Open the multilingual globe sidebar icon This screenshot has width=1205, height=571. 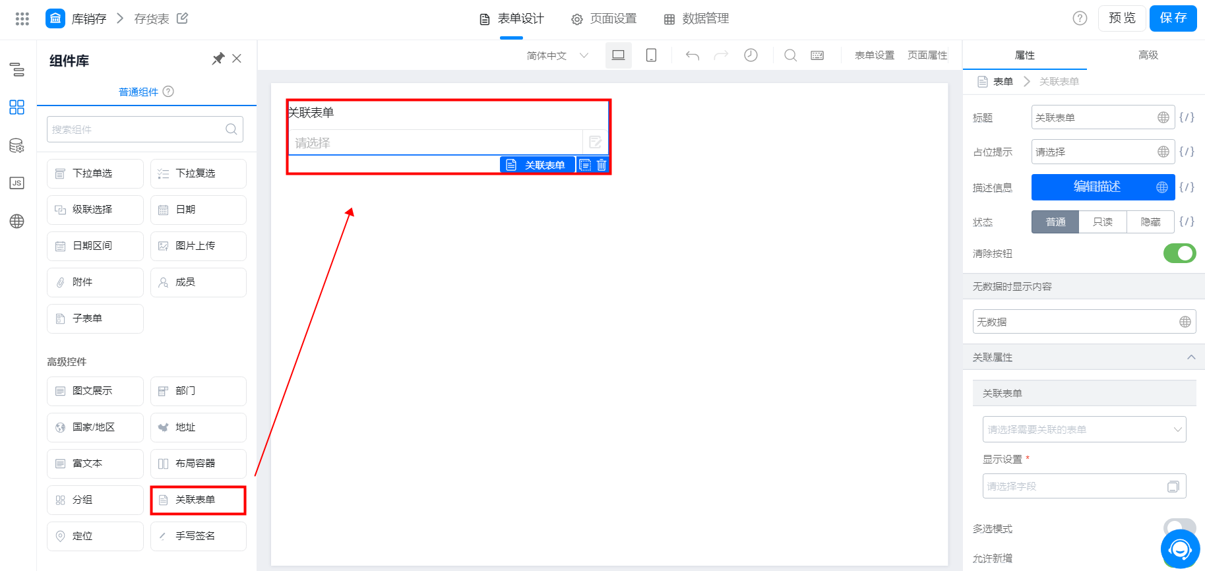pyautogui.click(x=17, y=222)
